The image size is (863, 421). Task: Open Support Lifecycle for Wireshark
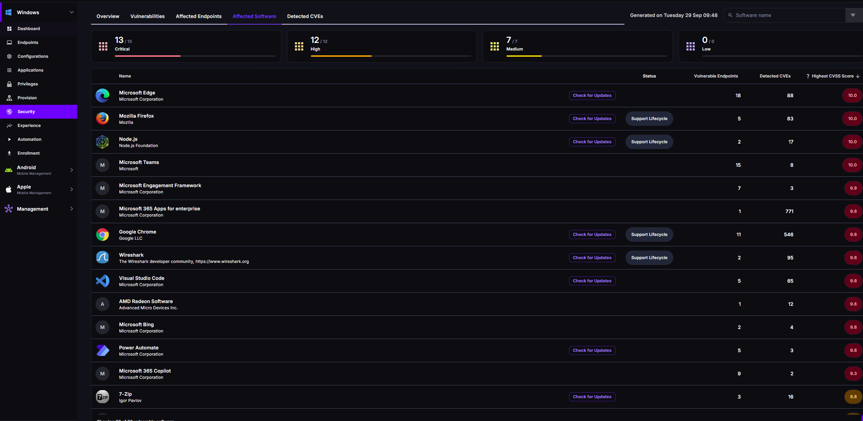tap(649, 258)
